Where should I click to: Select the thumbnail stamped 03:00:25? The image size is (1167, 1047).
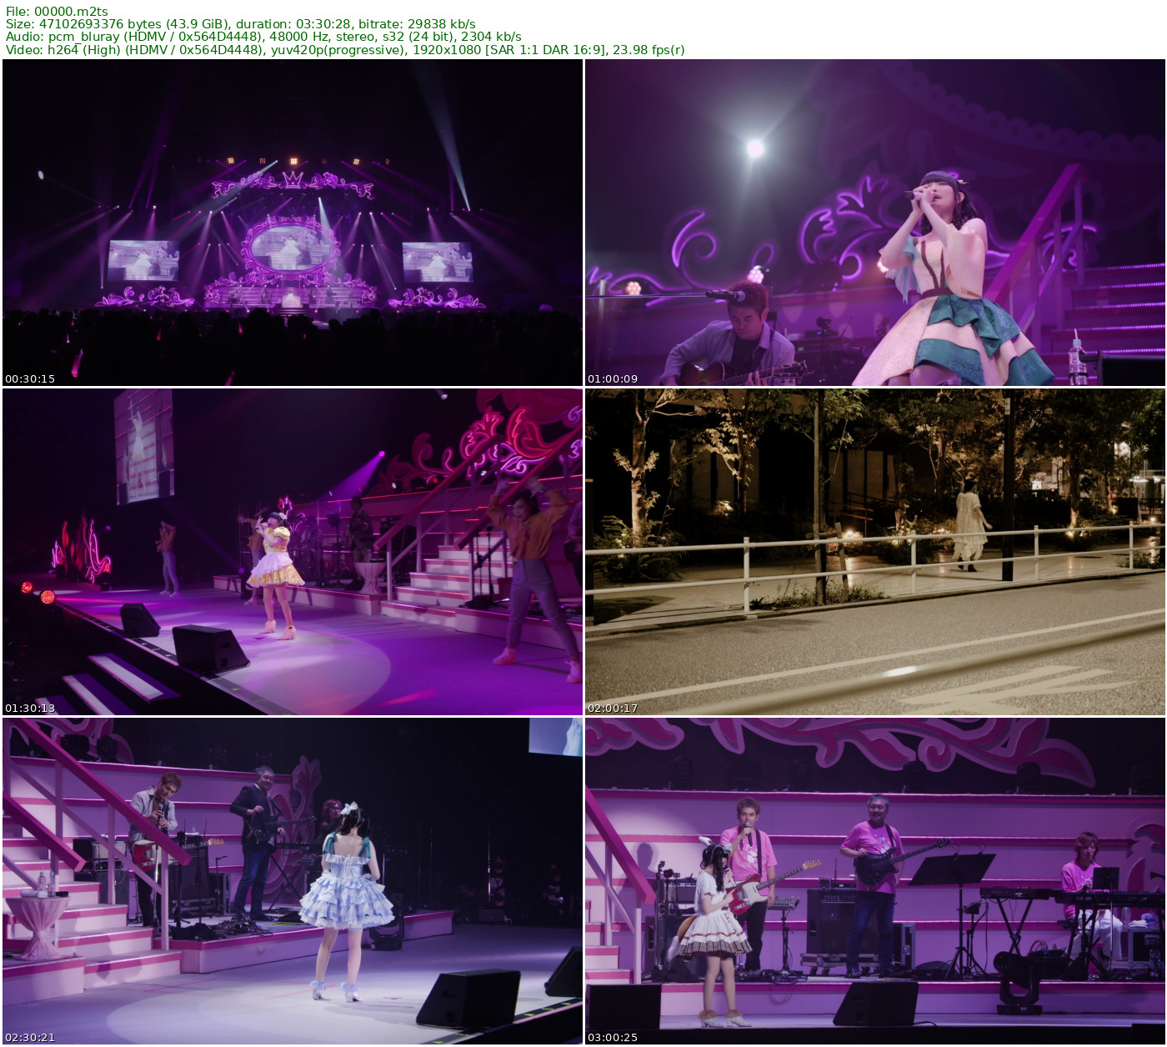[x=875, y=881]
